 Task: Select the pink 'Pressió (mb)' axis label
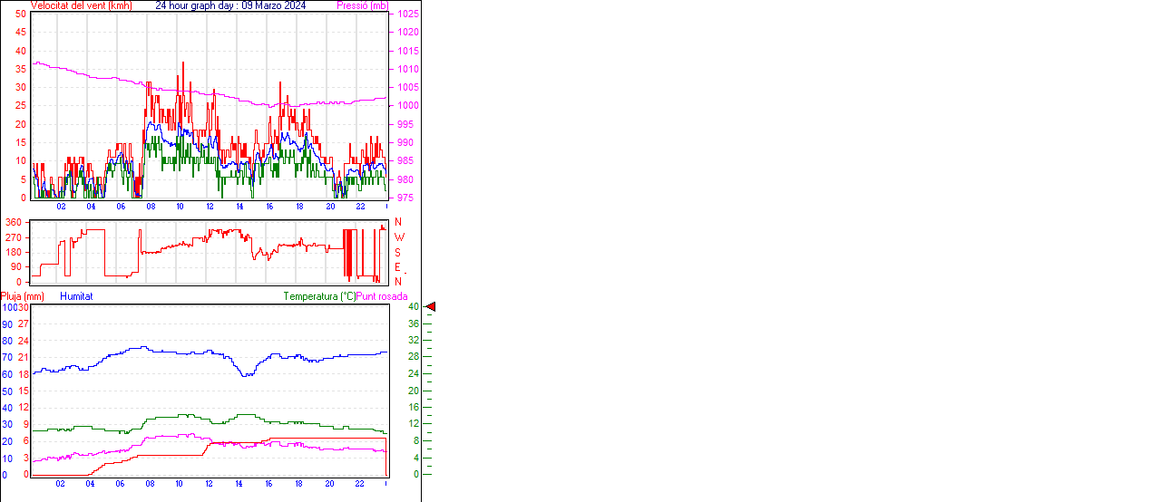(362, 5)
